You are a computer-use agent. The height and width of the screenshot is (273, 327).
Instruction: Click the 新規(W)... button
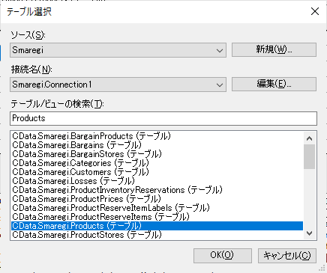pyautogui.click(x=274, y=49)
